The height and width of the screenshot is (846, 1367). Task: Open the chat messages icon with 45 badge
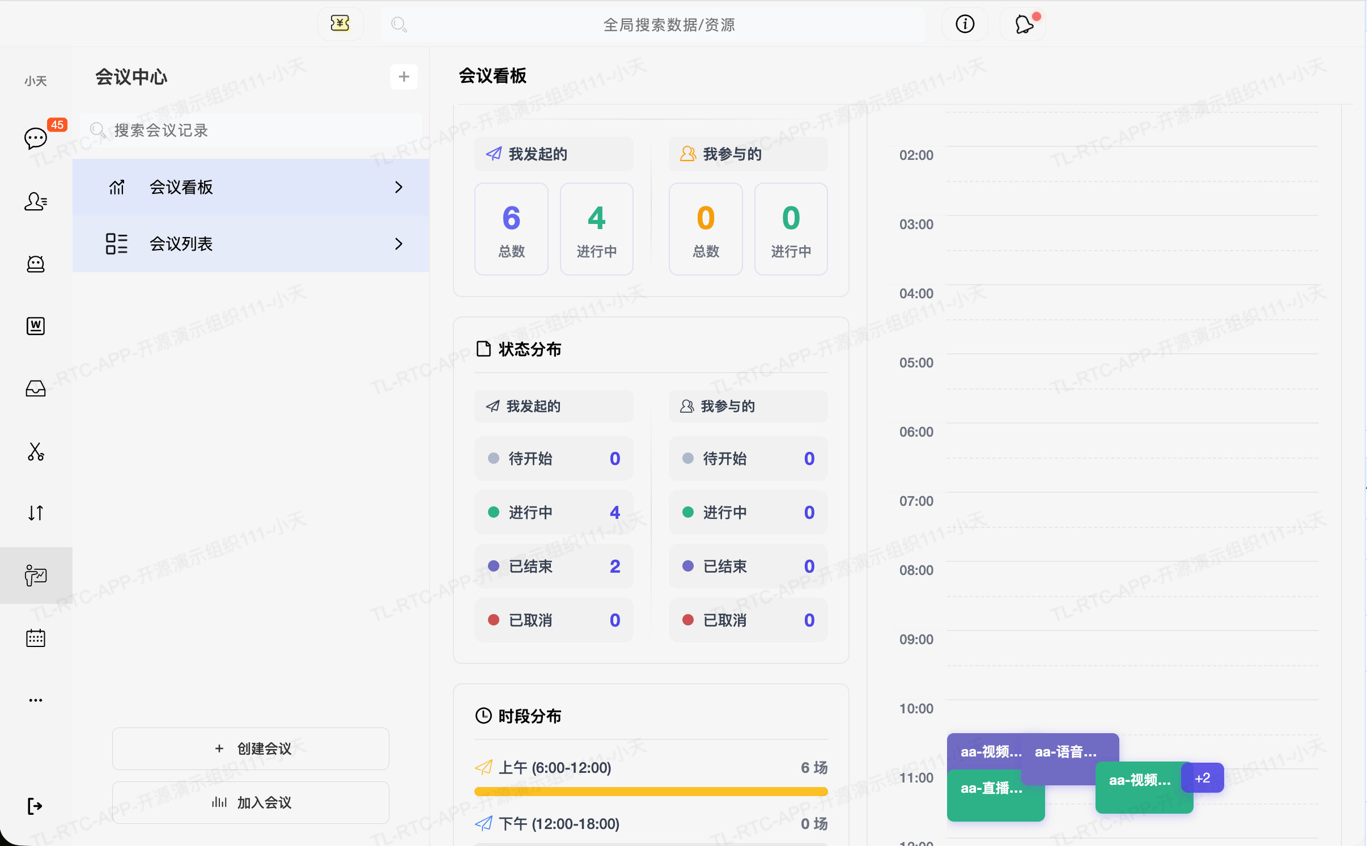coord(36,138)
